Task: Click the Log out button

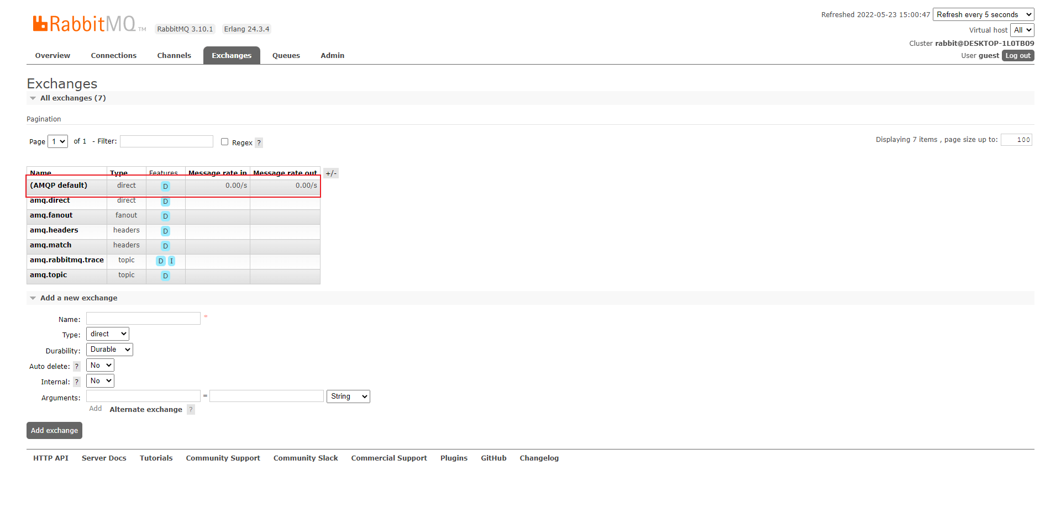Action: point(1018,55)
